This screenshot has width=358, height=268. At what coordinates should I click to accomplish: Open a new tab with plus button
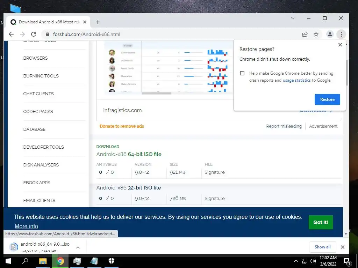[x=98, y=22]
